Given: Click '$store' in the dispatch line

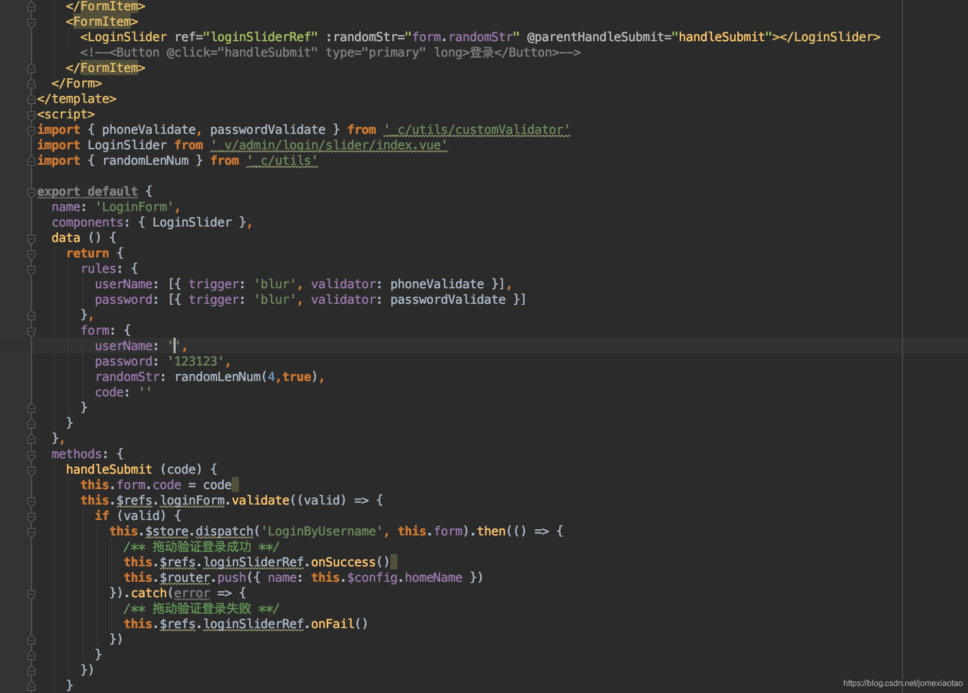Looking at the screenshot, I should tap(167, 531).
